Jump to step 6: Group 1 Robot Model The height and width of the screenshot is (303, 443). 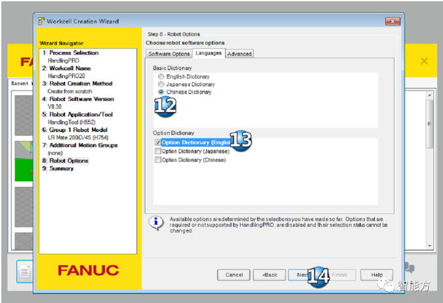75,130
